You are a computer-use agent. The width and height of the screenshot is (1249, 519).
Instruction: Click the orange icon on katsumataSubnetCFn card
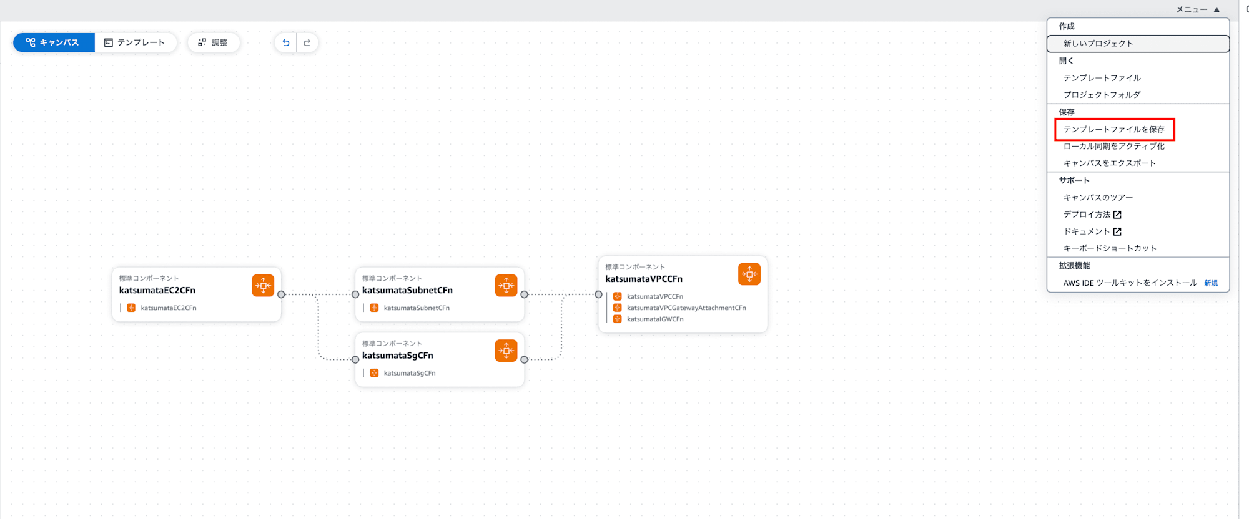pyautogui.click(x=506, y=286)
